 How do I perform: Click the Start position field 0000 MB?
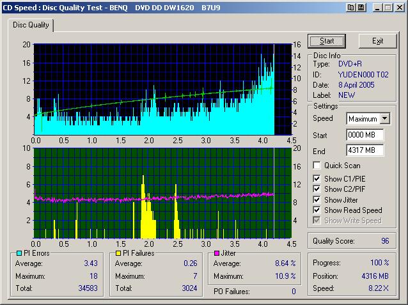click(x=365, y=135)
